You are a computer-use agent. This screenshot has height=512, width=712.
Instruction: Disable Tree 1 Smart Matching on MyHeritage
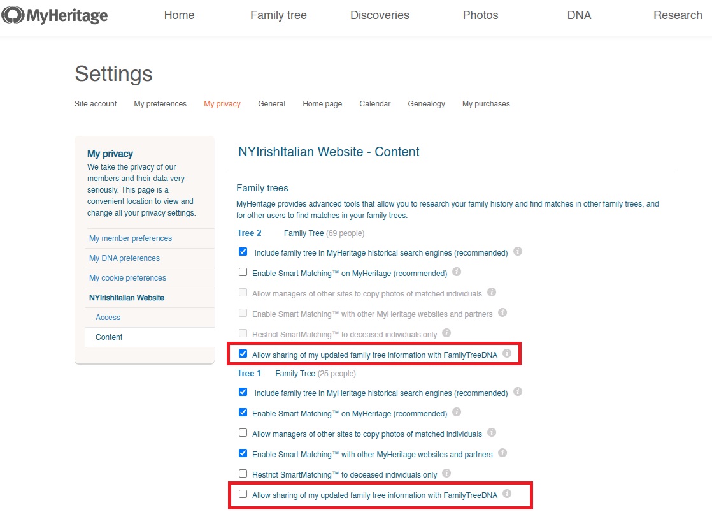[x=243, y=413]
